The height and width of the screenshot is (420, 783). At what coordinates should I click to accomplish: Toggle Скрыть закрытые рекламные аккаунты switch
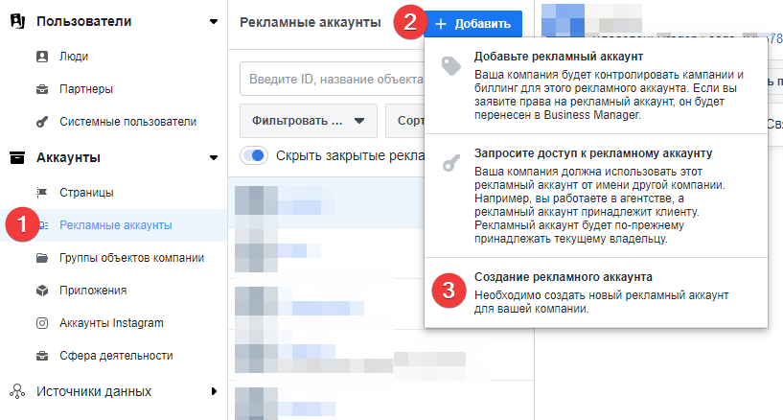(254, 155)
